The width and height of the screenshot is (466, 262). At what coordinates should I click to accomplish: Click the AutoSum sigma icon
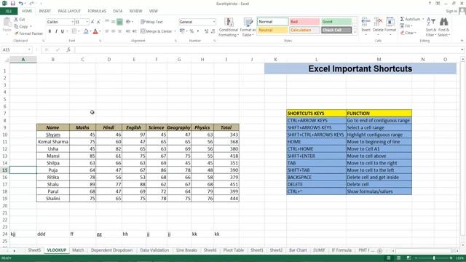[x=402, y=19]
